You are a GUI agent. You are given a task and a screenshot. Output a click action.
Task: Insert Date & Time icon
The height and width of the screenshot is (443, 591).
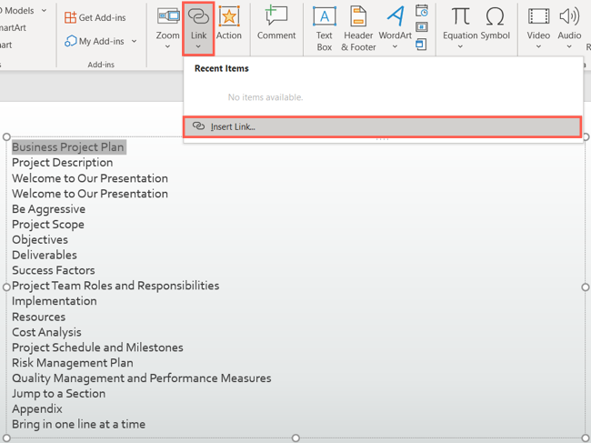point(422,11)
